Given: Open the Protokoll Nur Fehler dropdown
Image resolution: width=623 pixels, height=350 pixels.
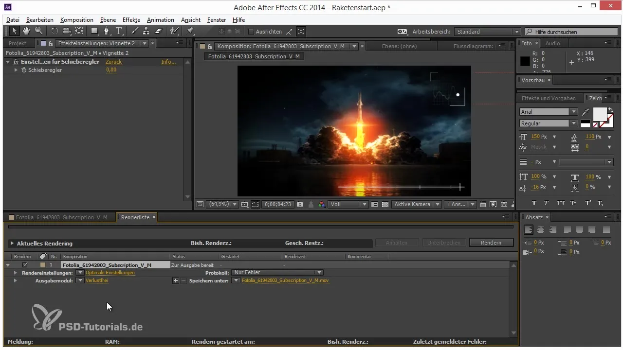Looking at the screenshot, I should click(x=277, y=273).
